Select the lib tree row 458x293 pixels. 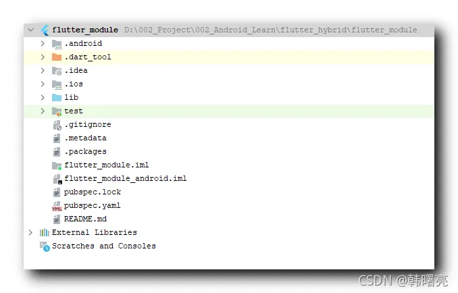[x=229, y=97]
